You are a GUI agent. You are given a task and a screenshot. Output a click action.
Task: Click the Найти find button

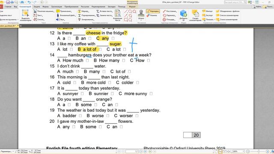coord(257,7)
